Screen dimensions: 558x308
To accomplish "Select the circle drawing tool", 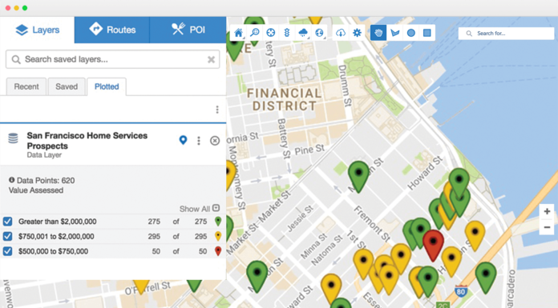I will (411, 33).
